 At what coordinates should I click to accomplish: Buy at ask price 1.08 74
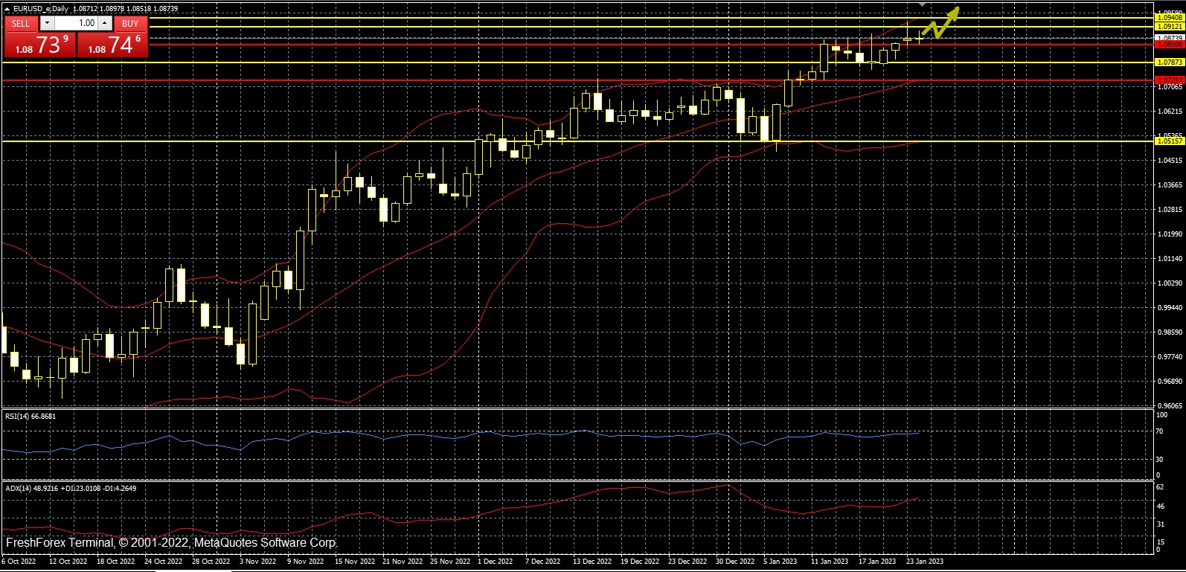[x=112, y=45]
